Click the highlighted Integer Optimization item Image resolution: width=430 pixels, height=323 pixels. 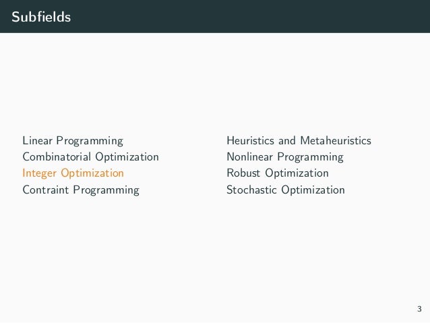[73, 173]
